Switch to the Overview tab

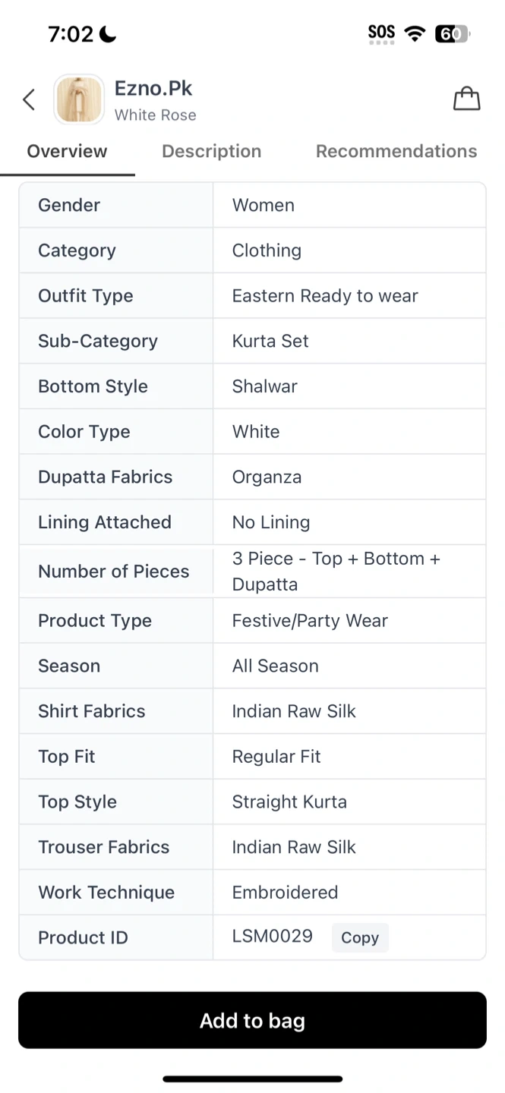[x=67, y=151]
